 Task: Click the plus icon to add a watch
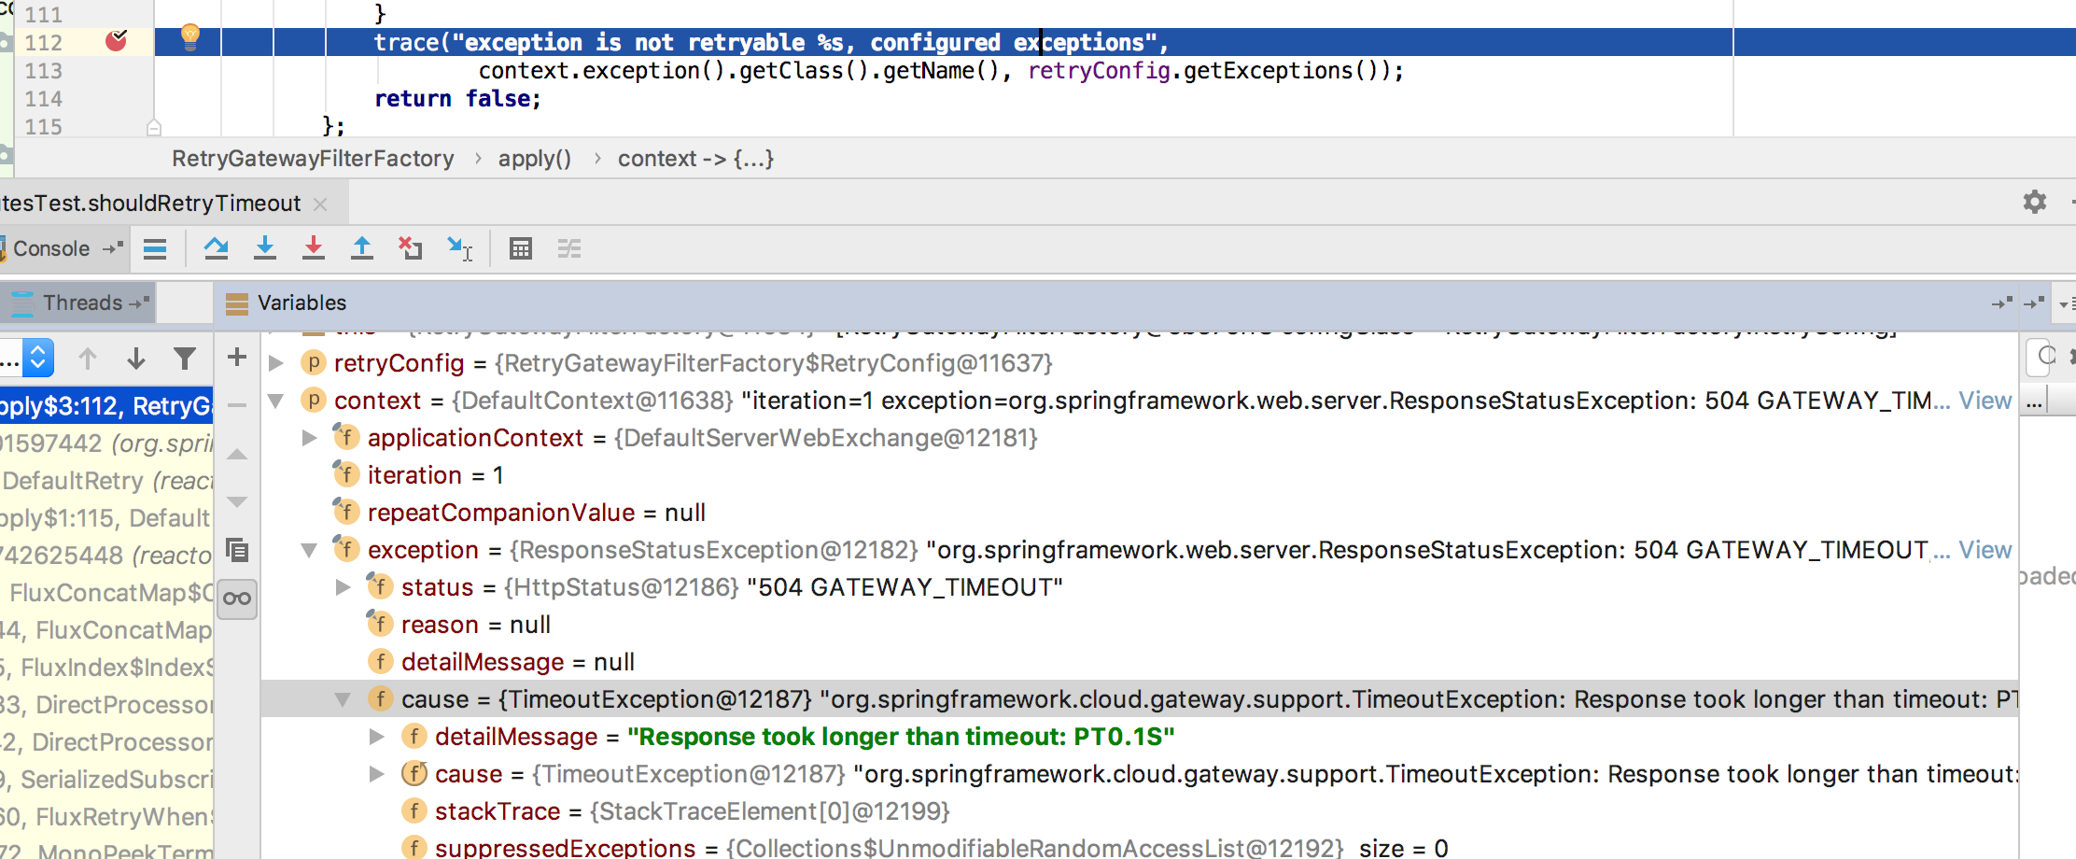pyautogui.click(x=235, y=358)
